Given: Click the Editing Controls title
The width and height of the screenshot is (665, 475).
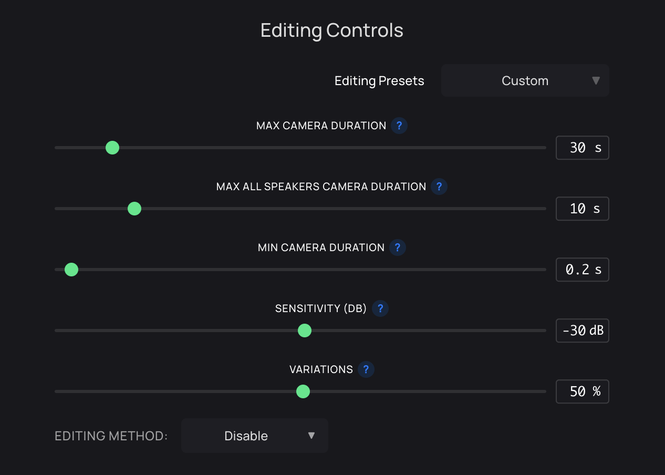Looking at the screenshot, I should click(x=331, y=30).
